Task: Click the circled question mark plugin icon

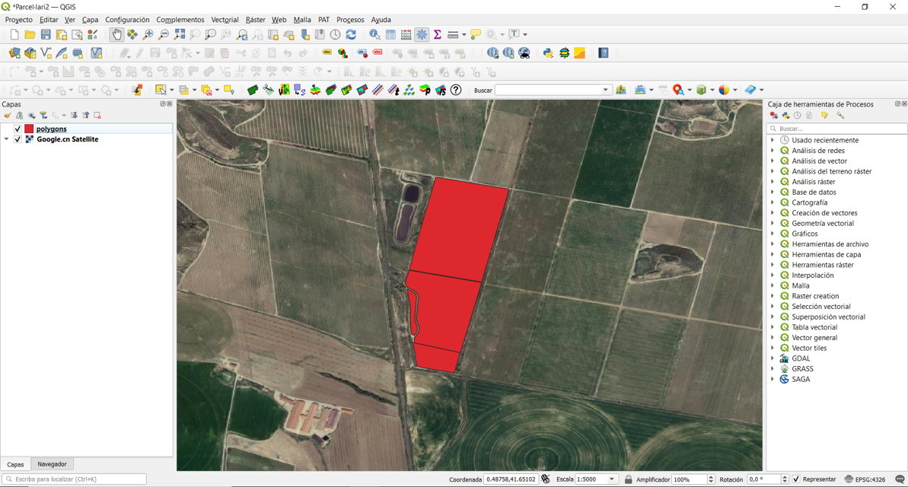Action: pyautogui.click(x=457, y=91)
